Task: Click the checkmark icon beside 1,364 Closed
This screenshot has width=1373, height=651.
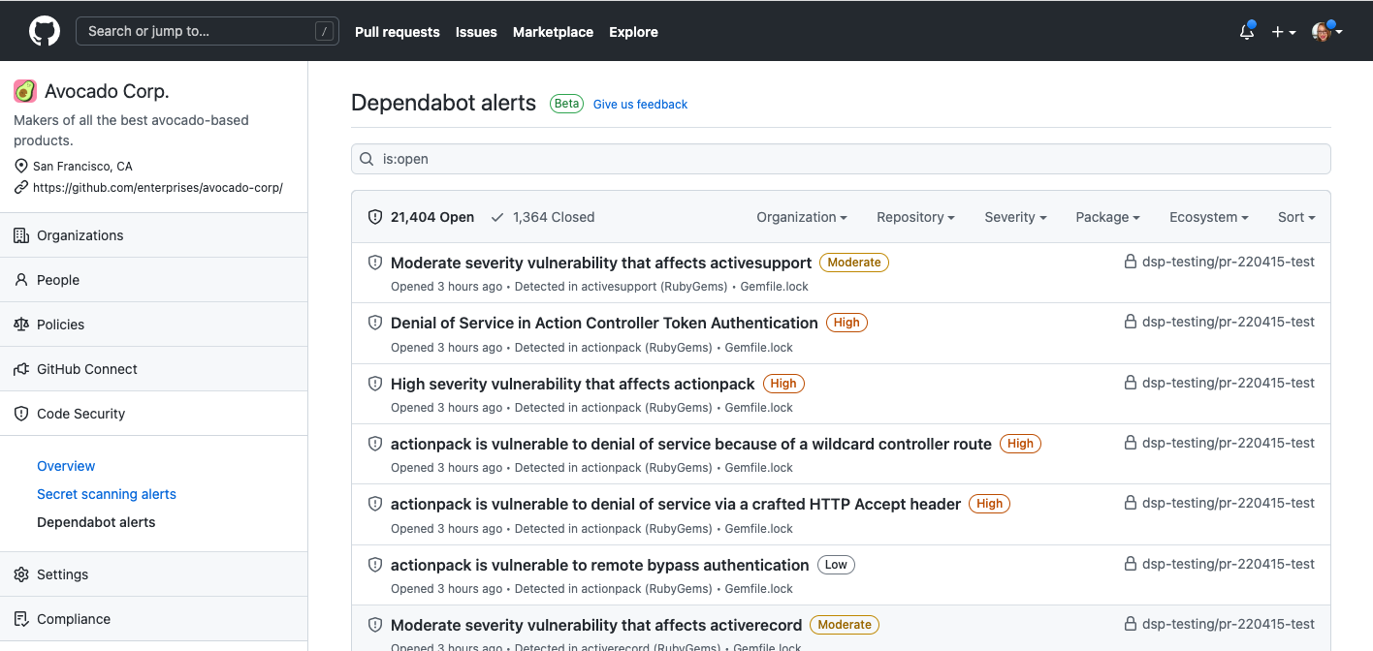Action: 497,217
